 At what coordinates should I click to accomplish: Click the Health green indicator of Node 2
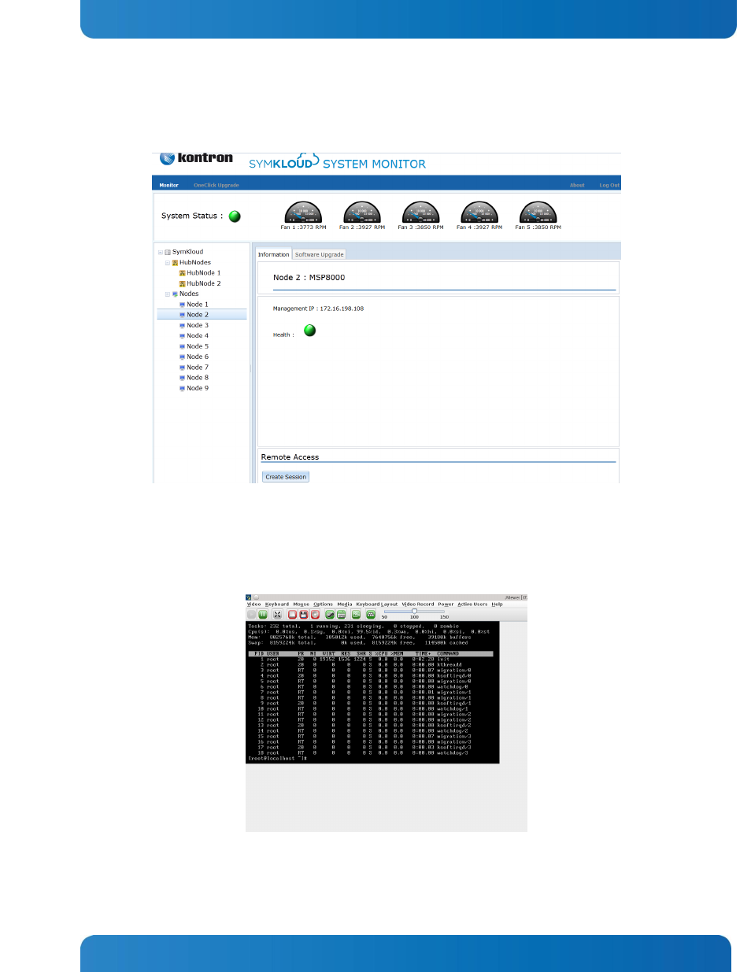point(310,331)
